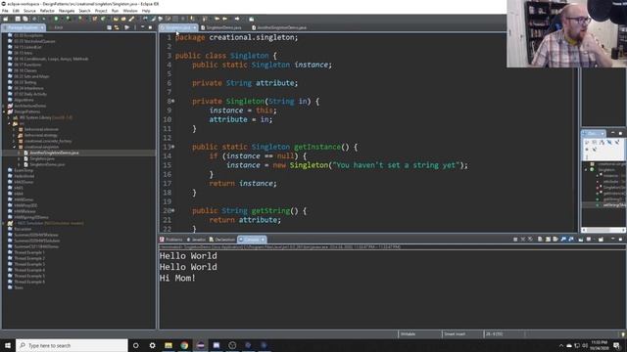The width and height of the screenshot is (627, 352).
Task: Toggle show console when standard out changes
Action: pos(563,240)
